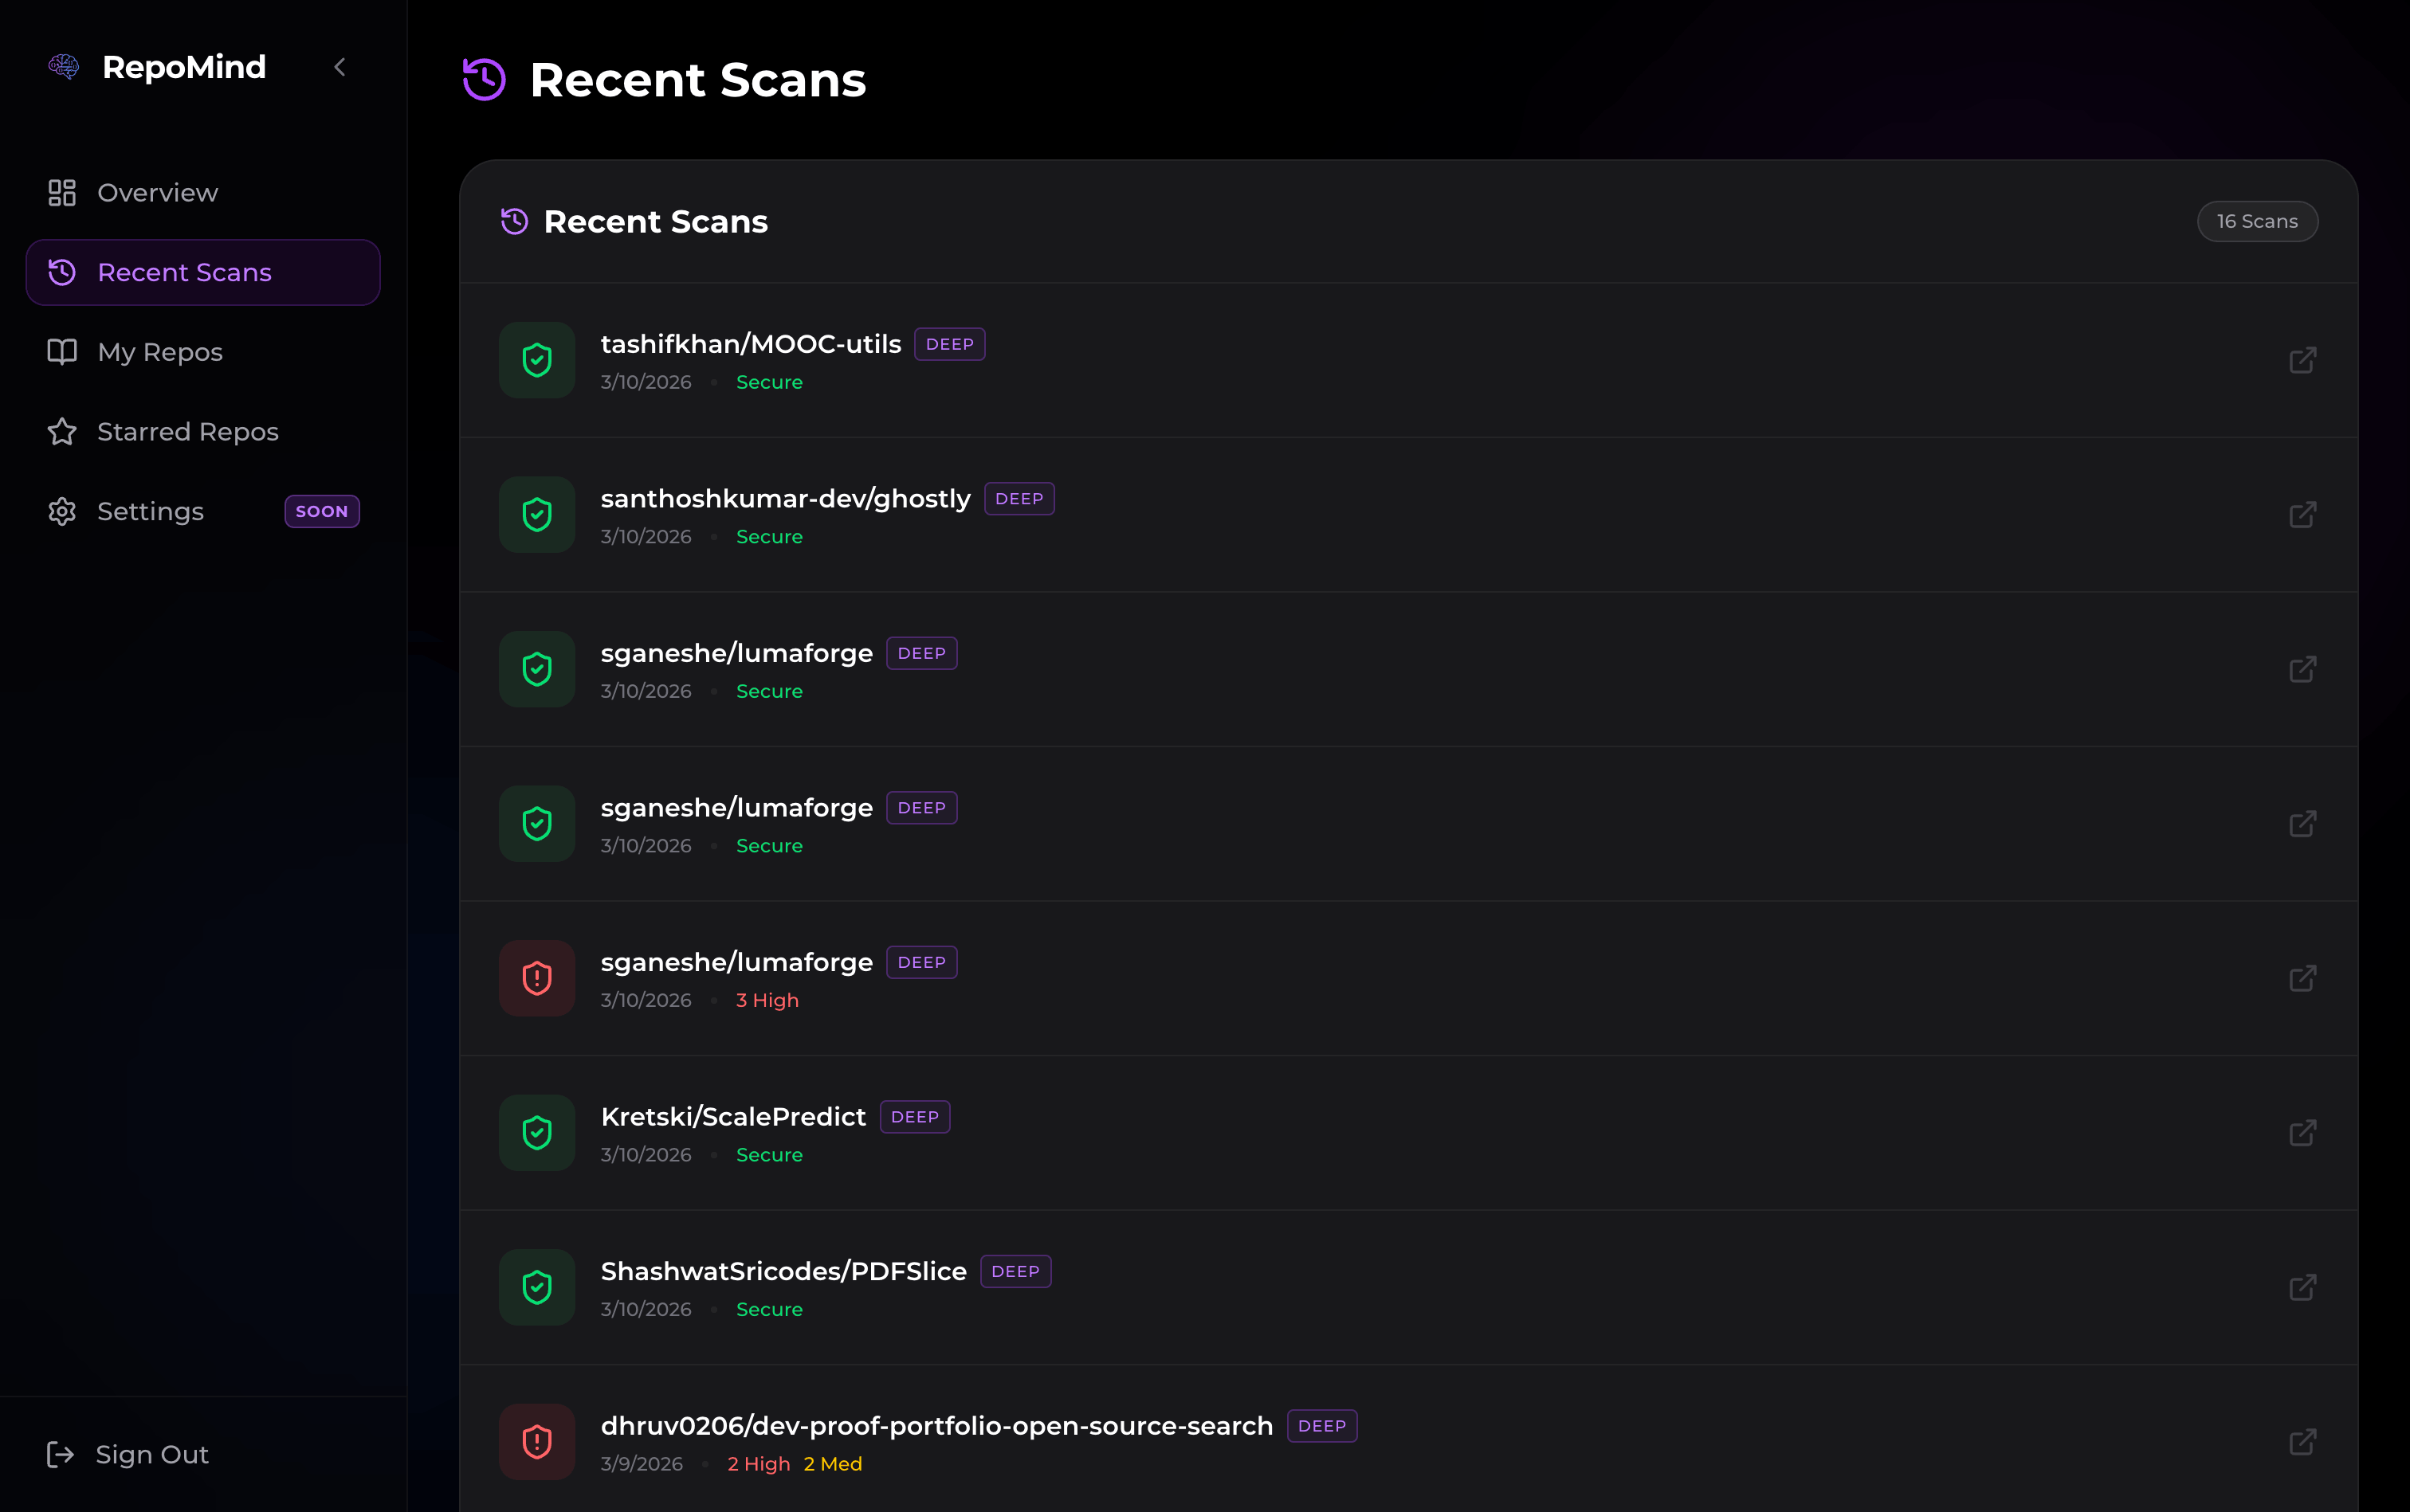2410x1512 pixels.
Task: Open external link for ShashwatSricodes/PDFSlice scan
Action: tap(2302, 1287)
